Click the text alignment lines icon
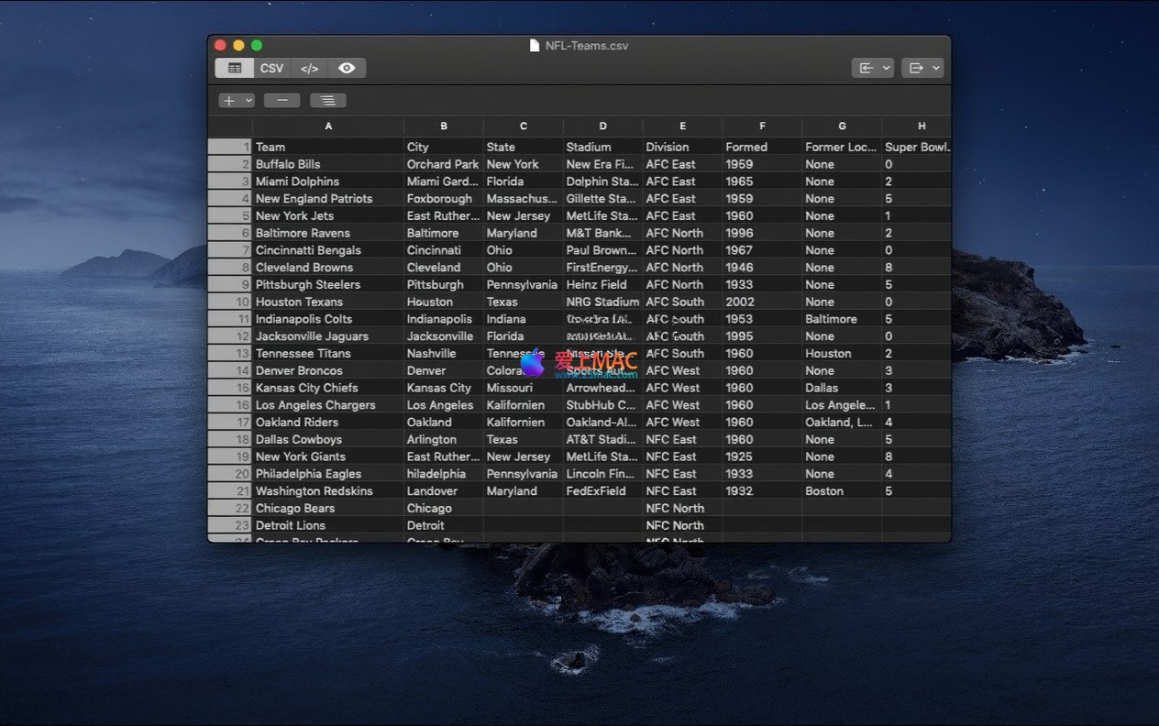Image resolution: width=1159 pixels, height=726 pixels. pos(327,101)
